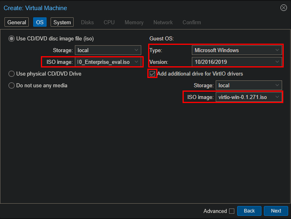291x219 pixels.
Task: Toggle the Advanced checkbox
Action: click(232, 211)
